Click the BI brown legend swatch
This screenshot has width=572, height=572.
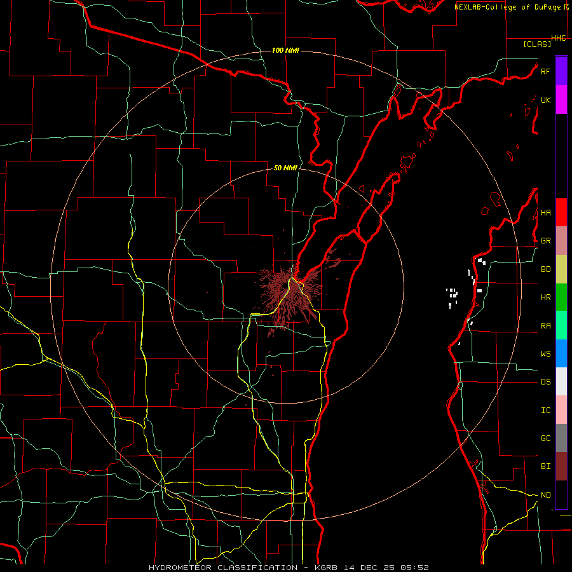click(x=561, y=466)
